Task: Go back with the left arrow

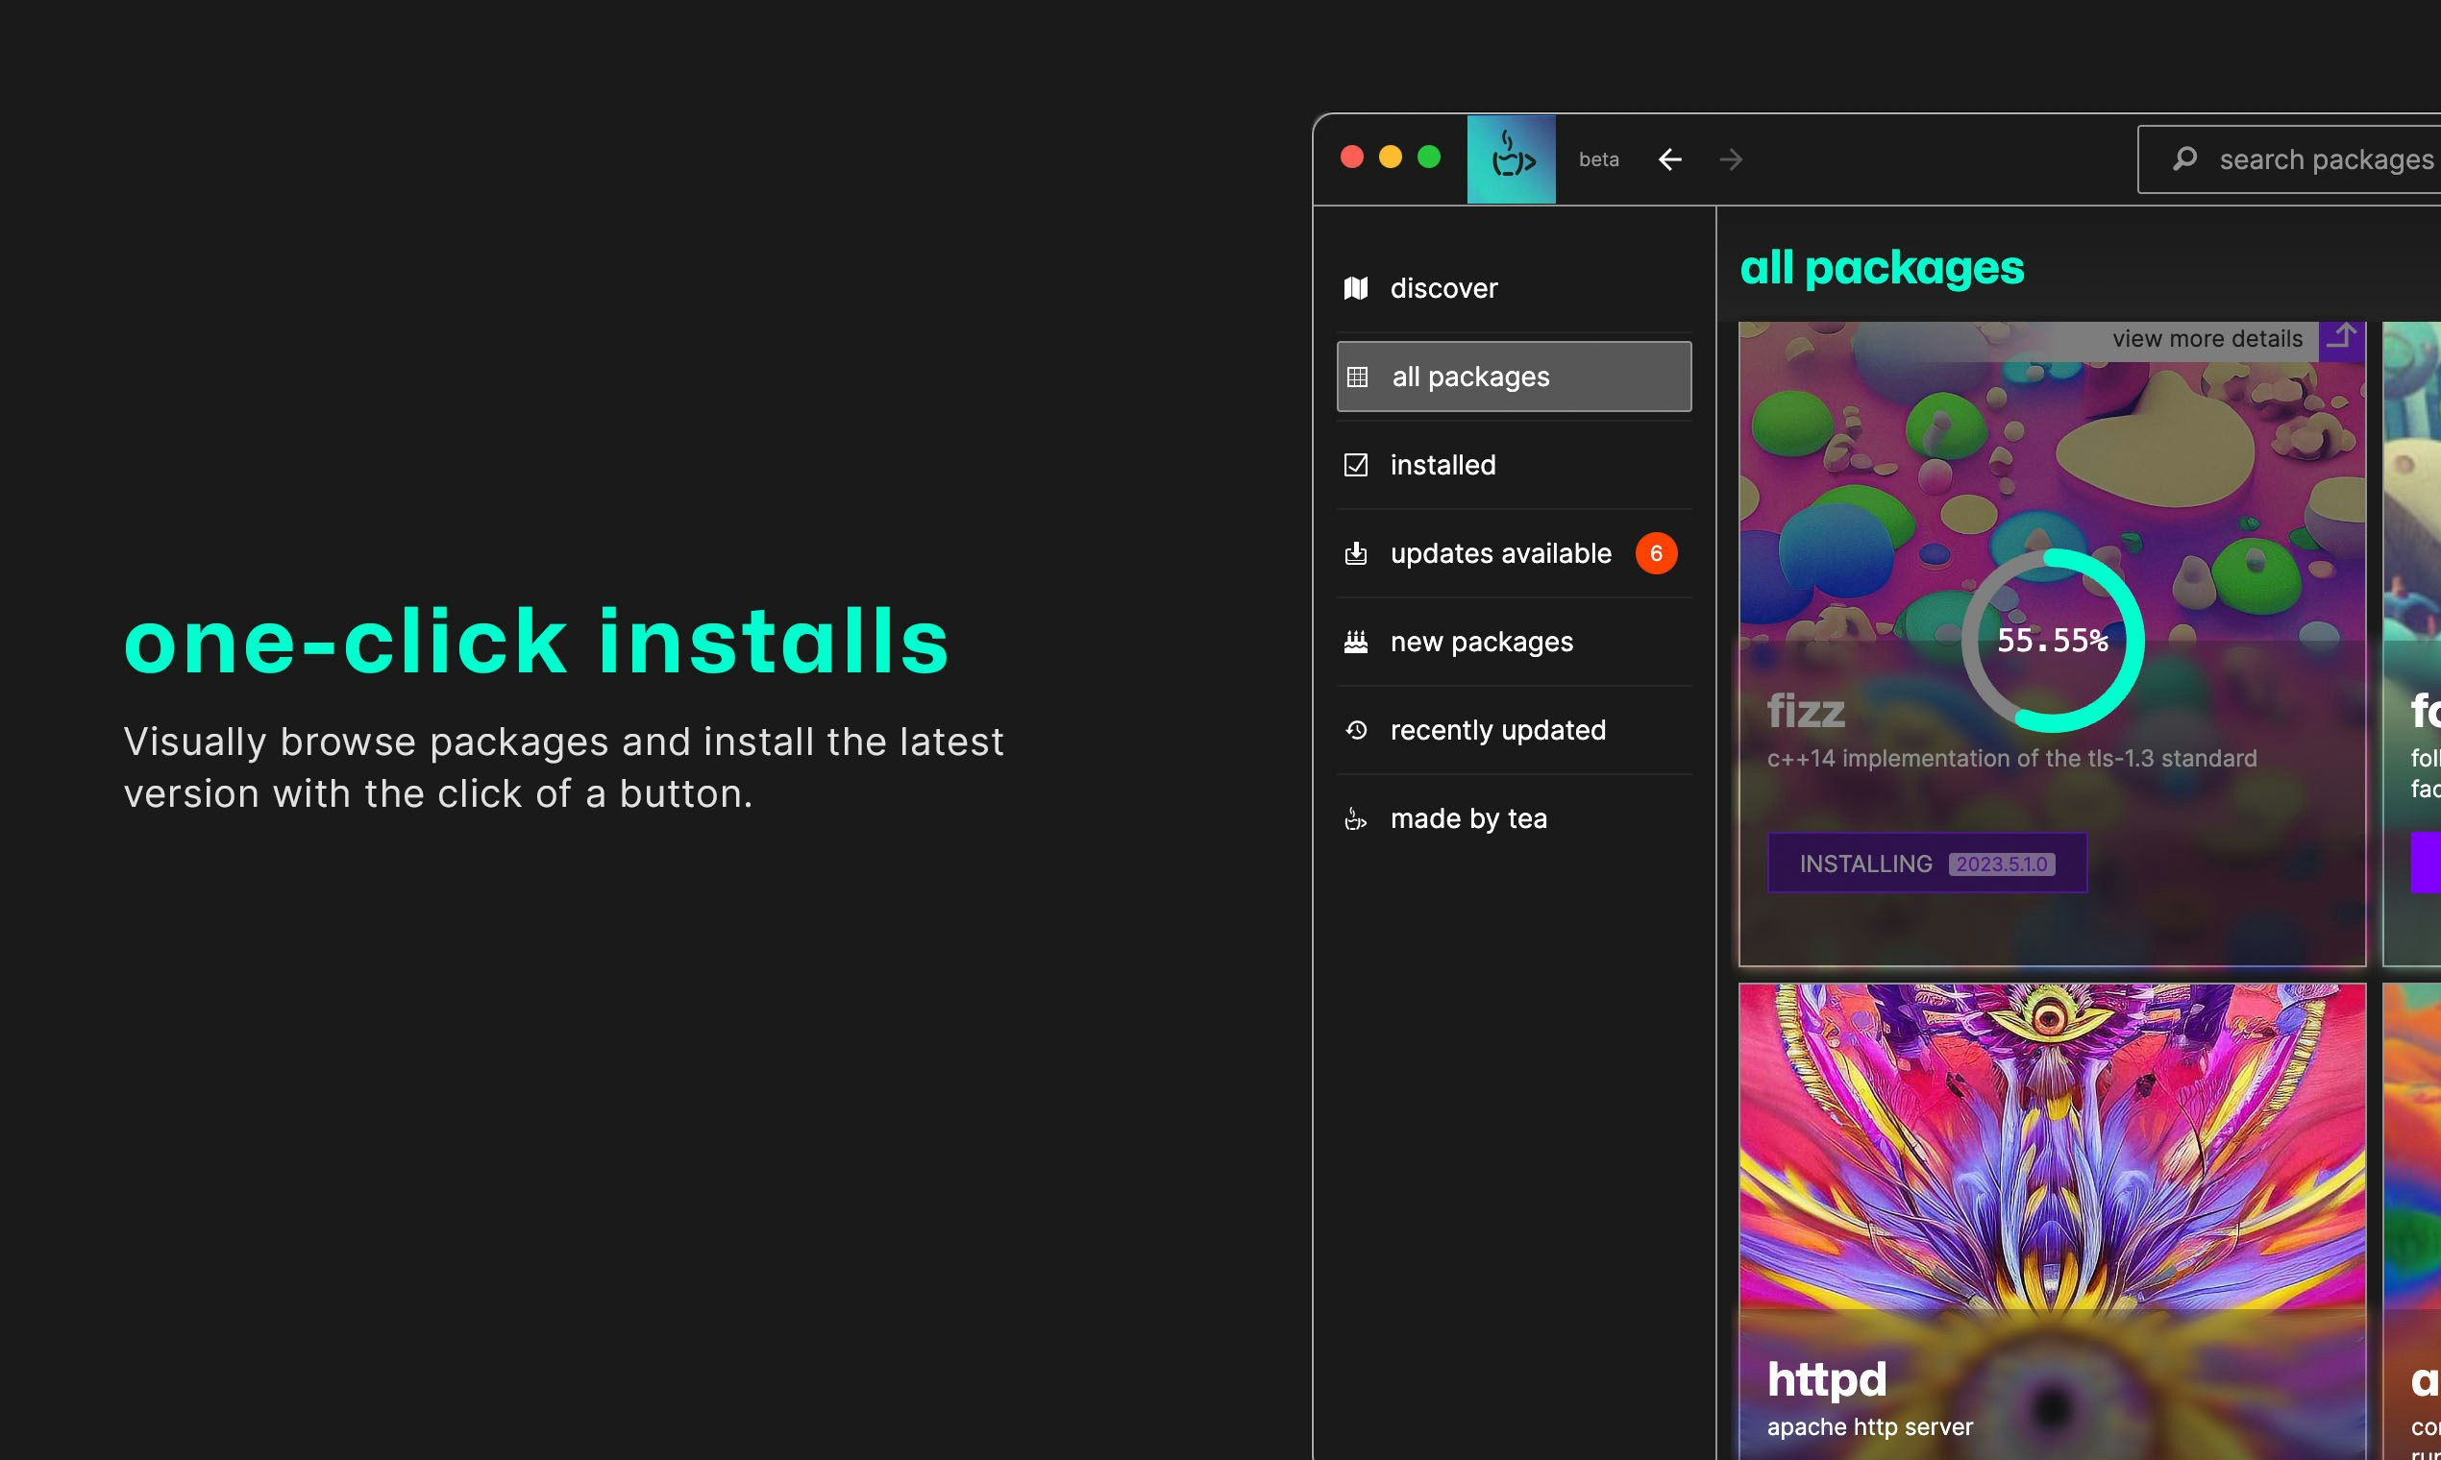Action: click(1670, 159)
